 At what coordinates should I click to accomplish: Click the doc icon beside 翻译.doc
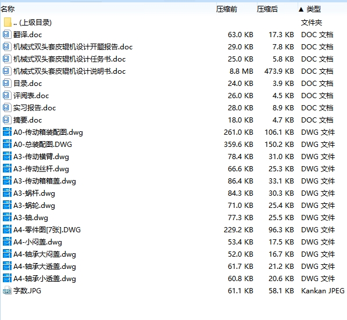[x=6, y=34]
